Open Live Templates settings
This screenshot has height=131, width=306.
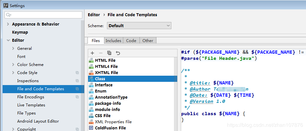(31, 105)
